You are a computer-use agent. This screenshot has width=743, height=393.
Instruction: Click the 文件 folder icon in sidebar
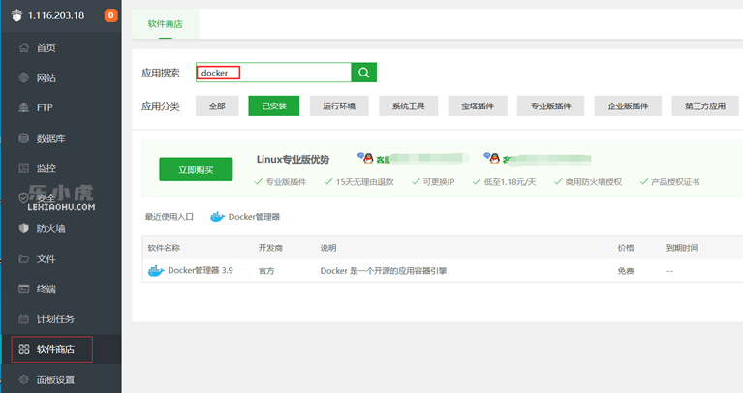(23, 258)
